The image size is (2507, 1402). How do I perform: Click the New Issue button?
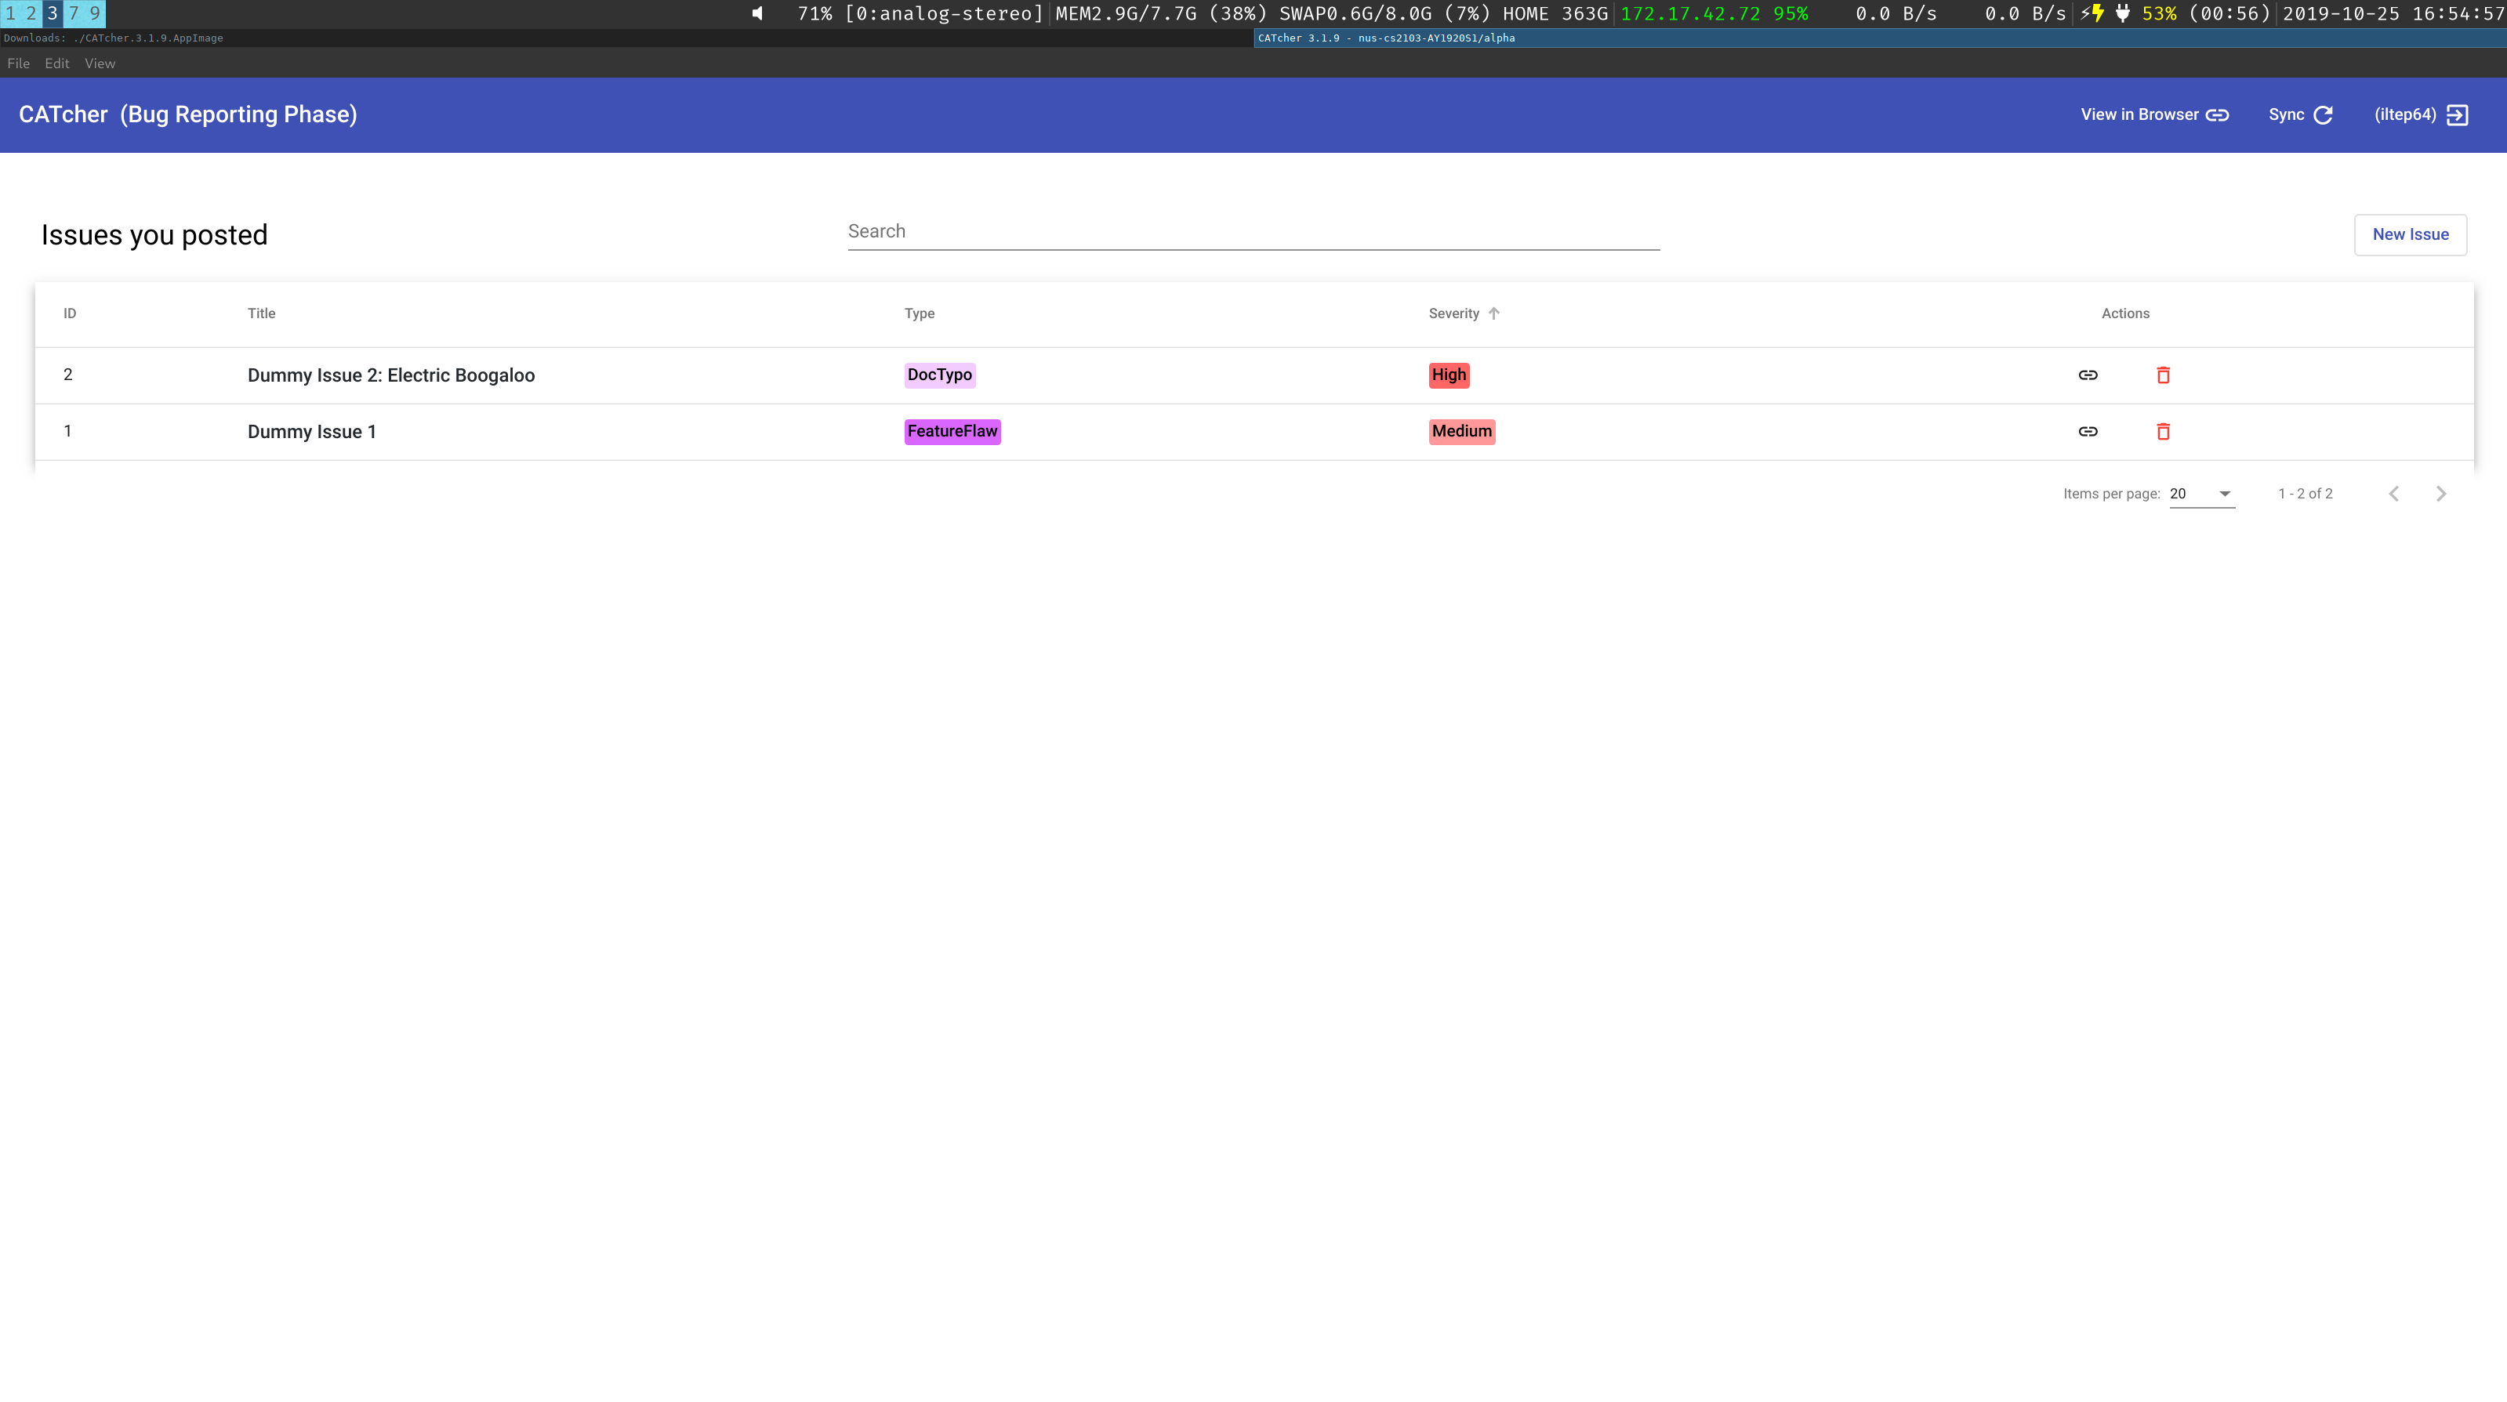2410,234
